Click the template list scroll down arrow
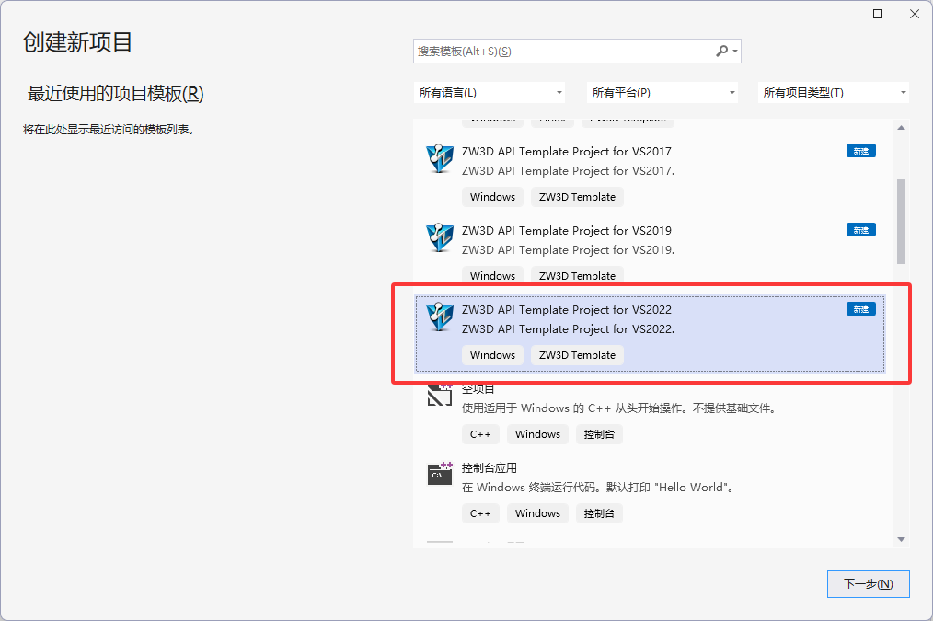This screenshot has height=621, width=933. click(x=902, y=539)
